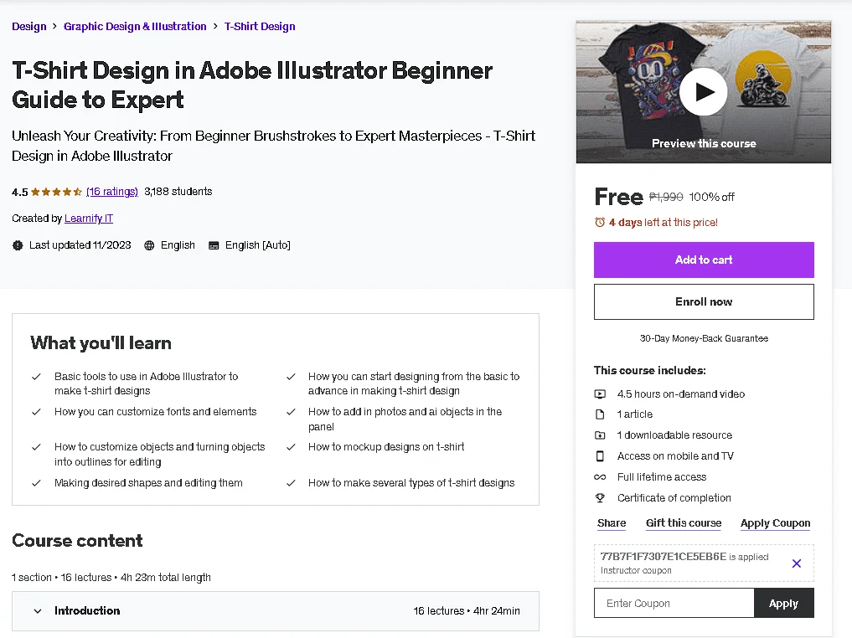Open T-Shirt Design breadcrumb
Viewport: 852px width, 638px height.
(260, 26)
